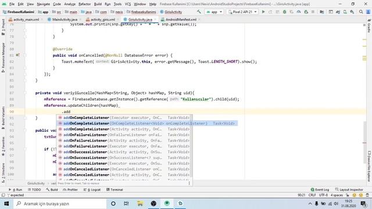Collapse the code fold marker on line 81
372x209 pixels.
(25, 55)
